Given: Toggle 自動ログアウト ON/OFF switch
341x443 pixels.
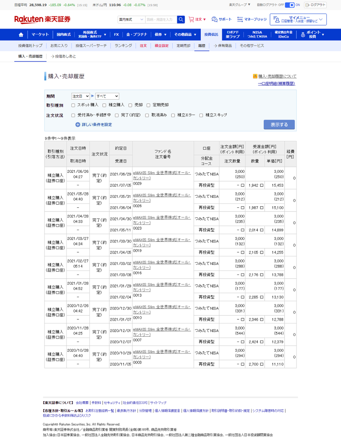Looking at the screenshot, I should 290,5.
